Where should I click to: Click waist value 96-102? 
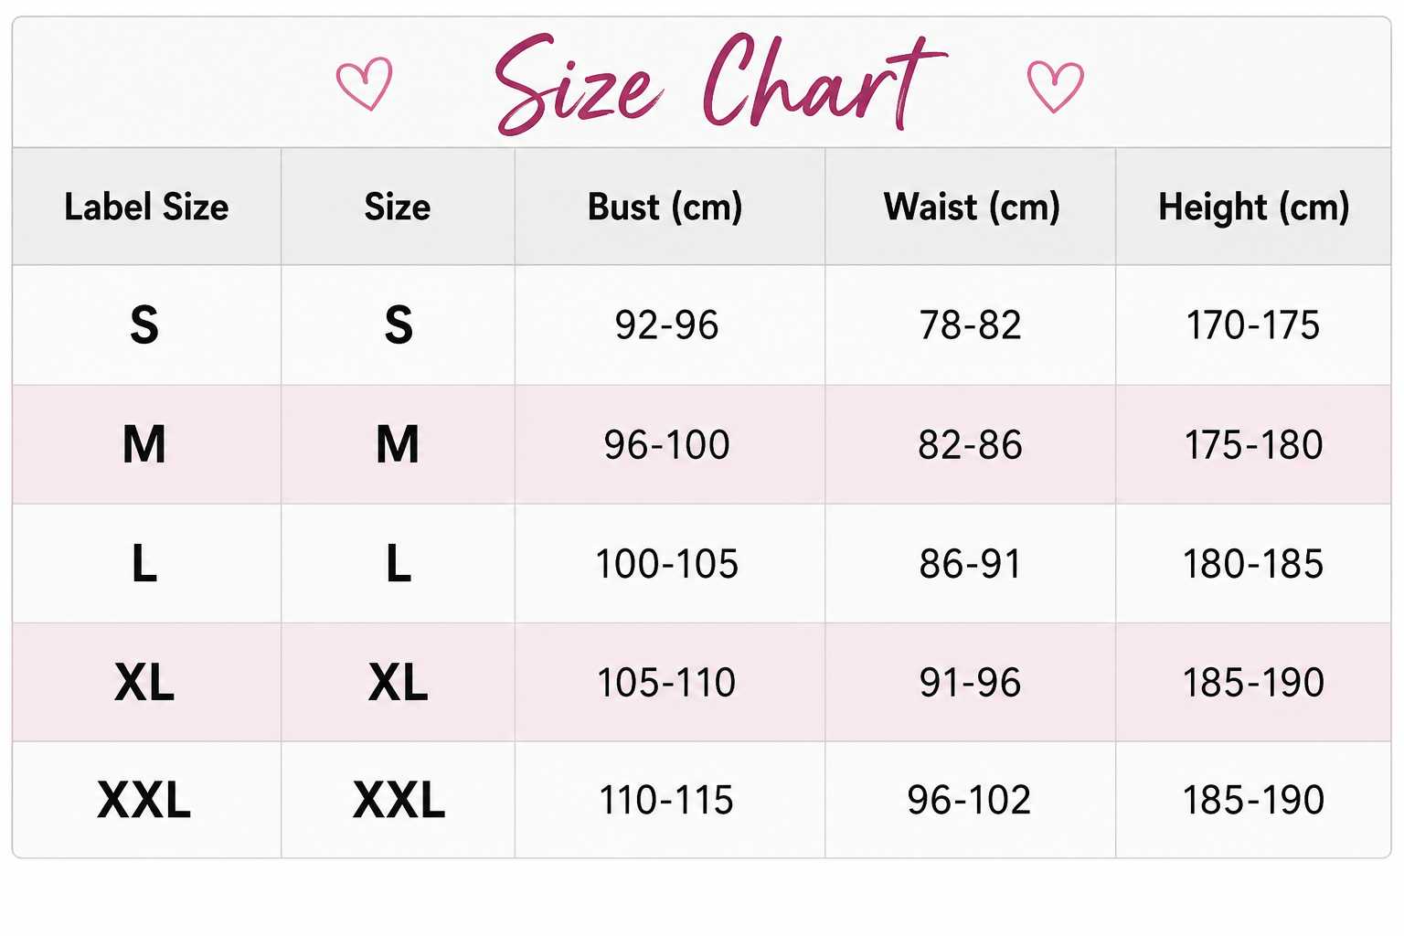coord(970,801)
